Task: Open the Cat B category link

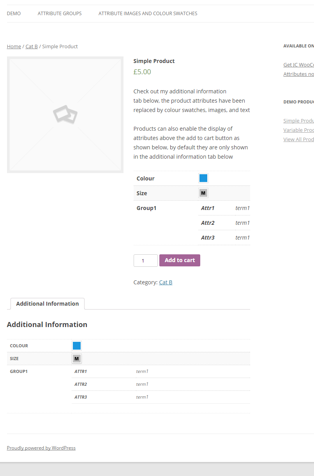Action: (166, 282)
